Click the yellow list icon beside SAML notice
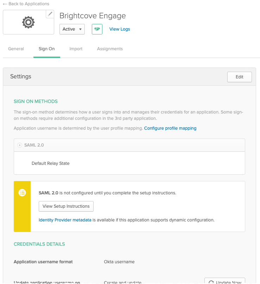The image size is (260, 284). (x=22, y=193)
